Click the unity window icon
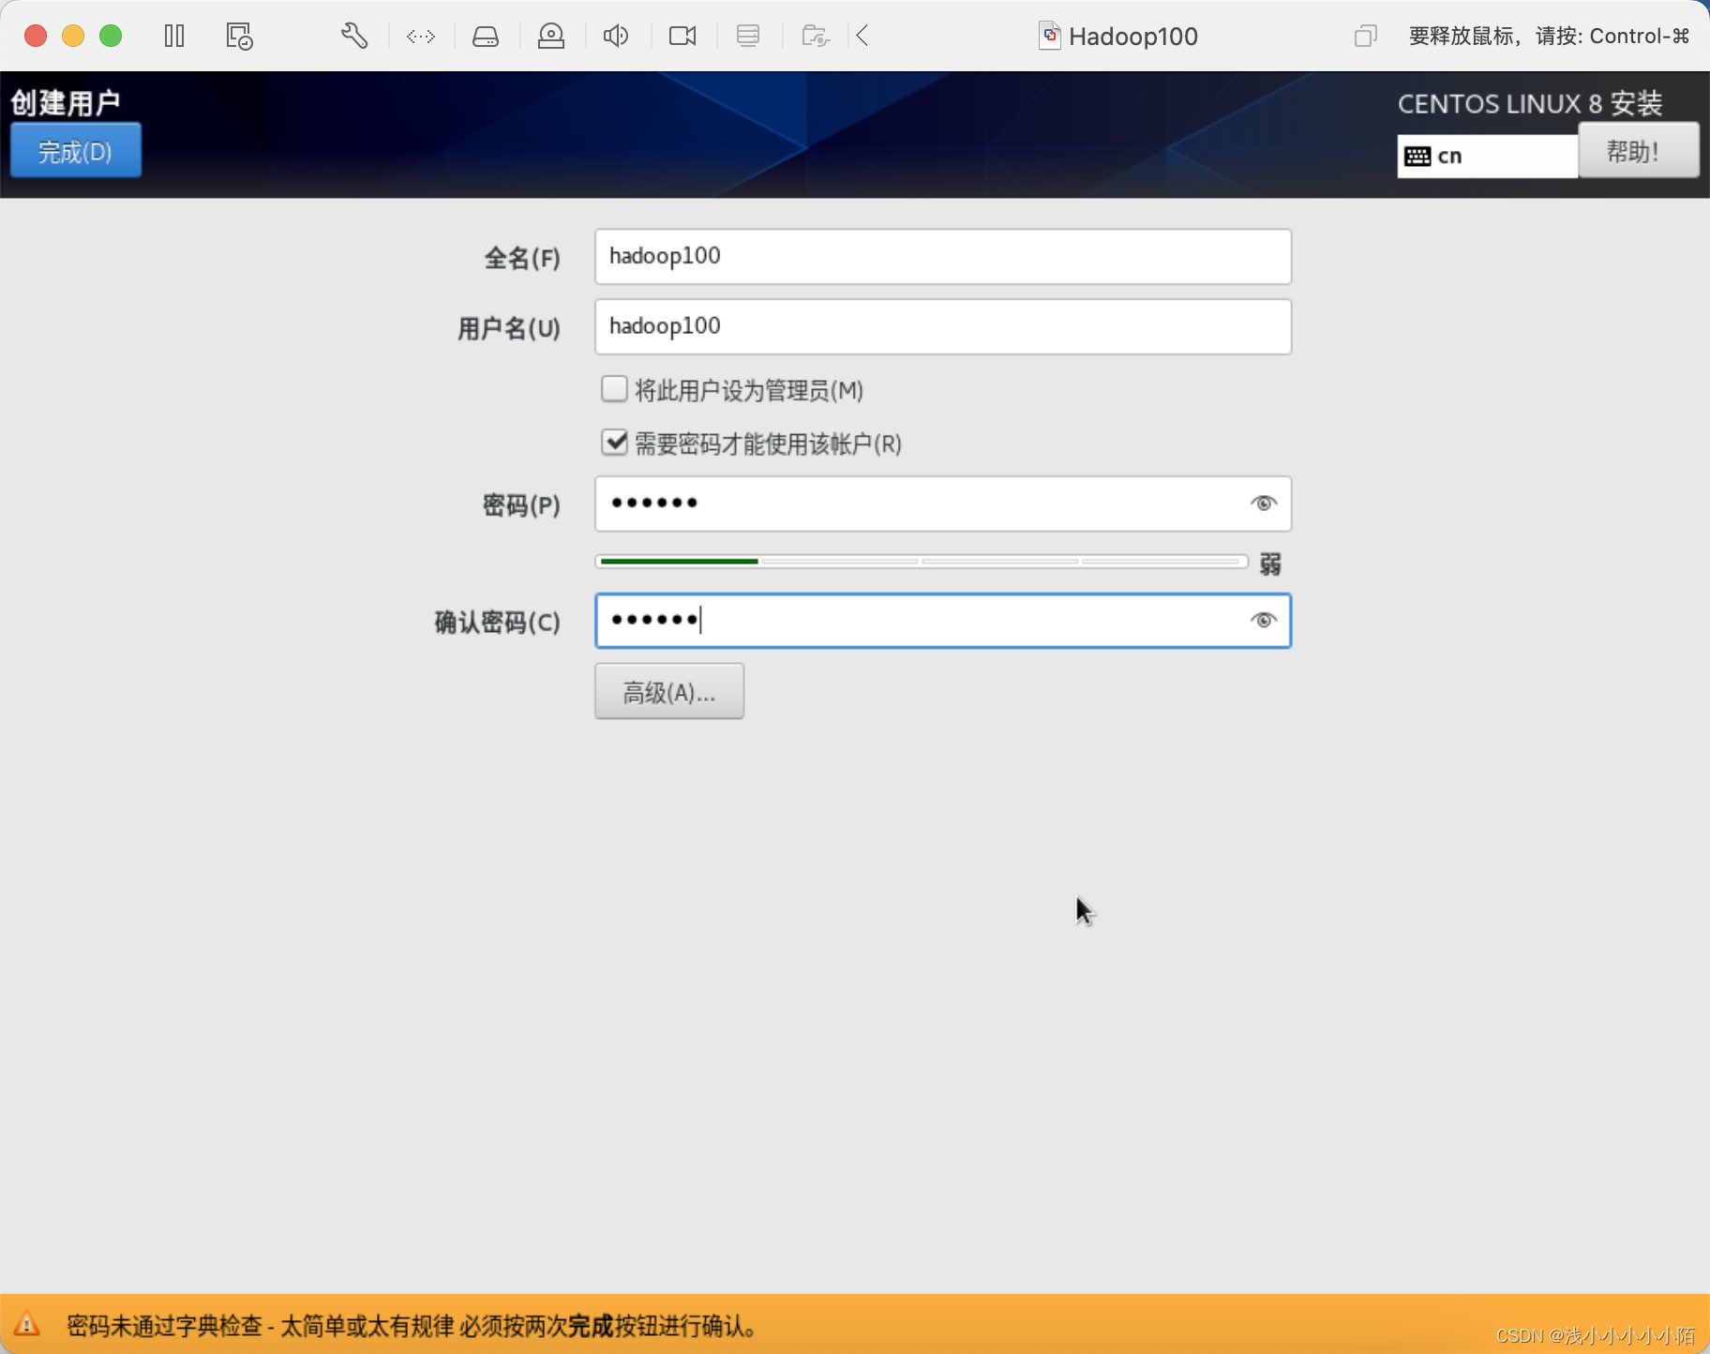Screen dimensions: 1710x1354 coord(1365,37)
